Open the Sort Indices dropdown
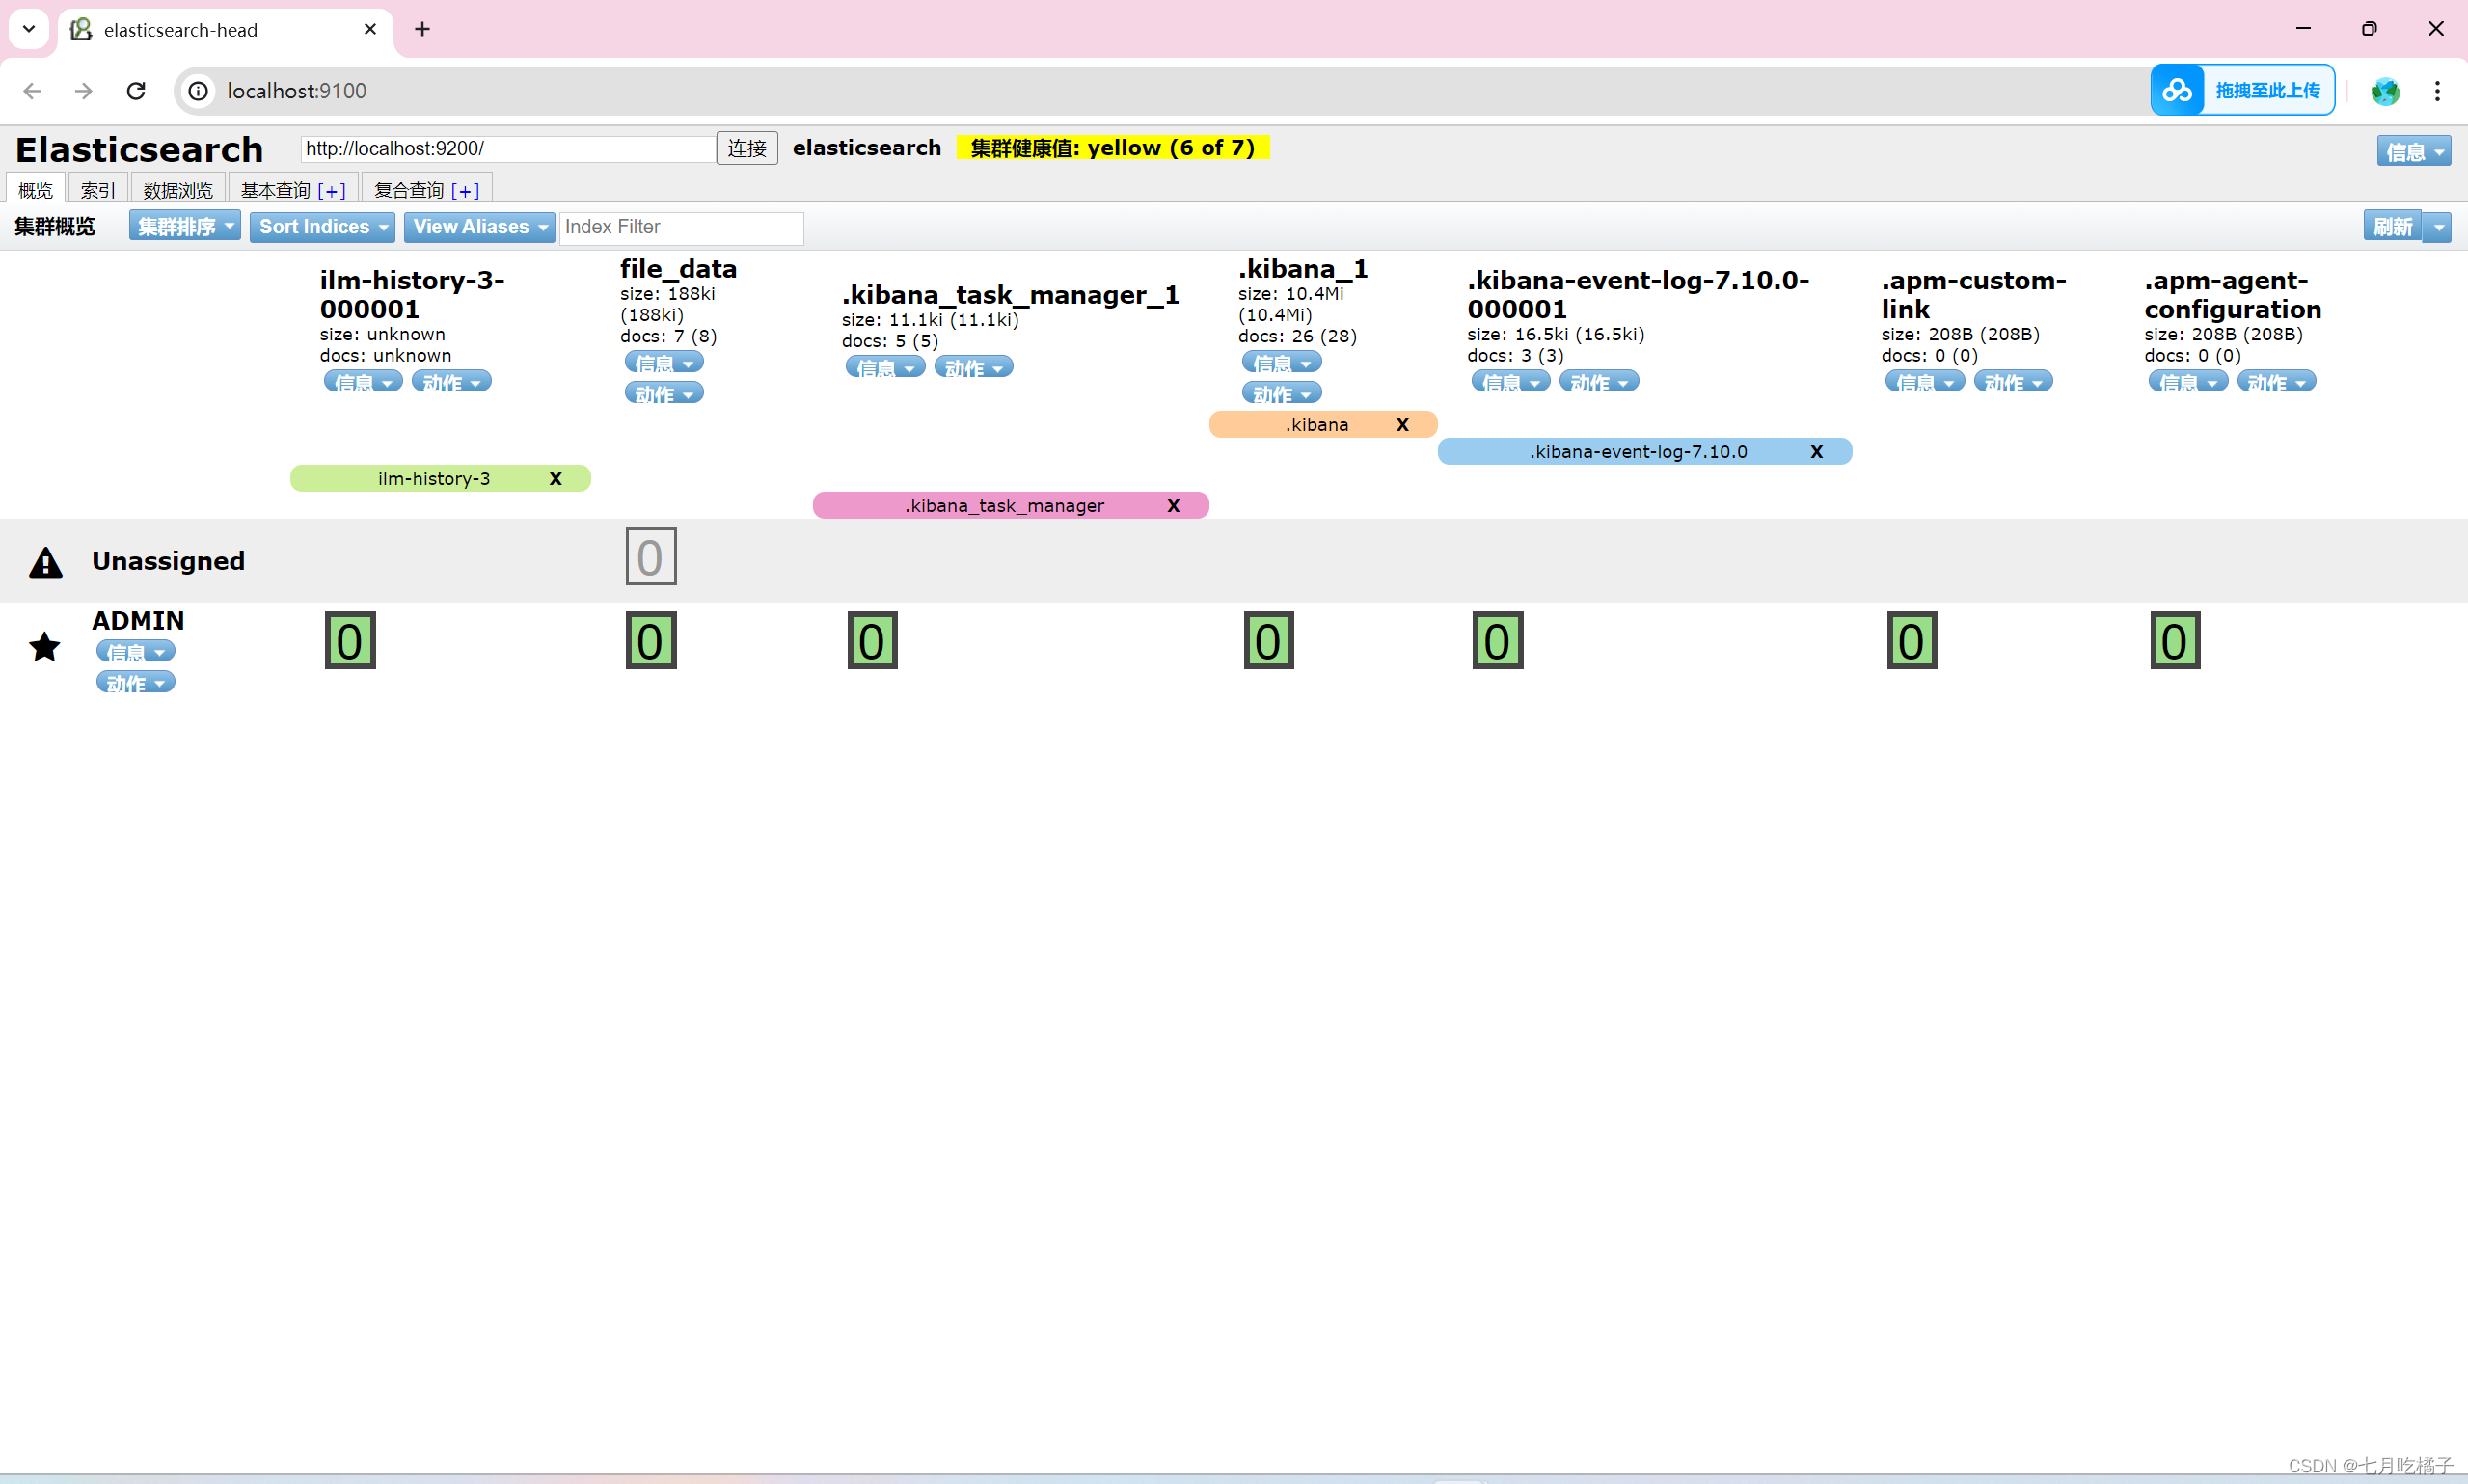Viewport: 2468px width, 1484px height. [322, 227]
